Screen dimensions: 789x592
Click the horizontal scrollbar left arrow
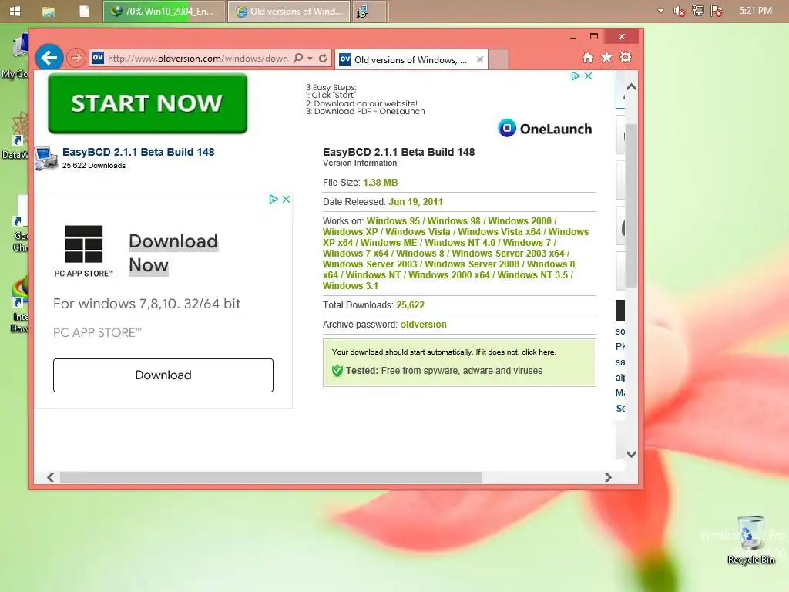click(x=50, y=477)
